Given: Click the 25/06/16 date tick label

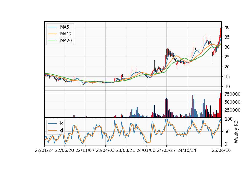Looking at the screenshot, I should 221,150.
